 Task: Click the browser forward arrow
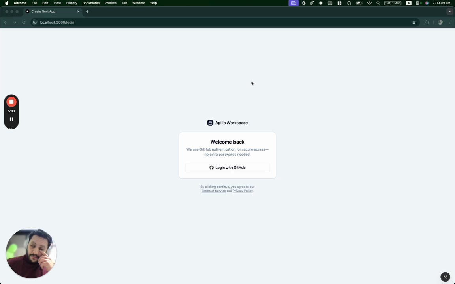click(x=15, y=22)
